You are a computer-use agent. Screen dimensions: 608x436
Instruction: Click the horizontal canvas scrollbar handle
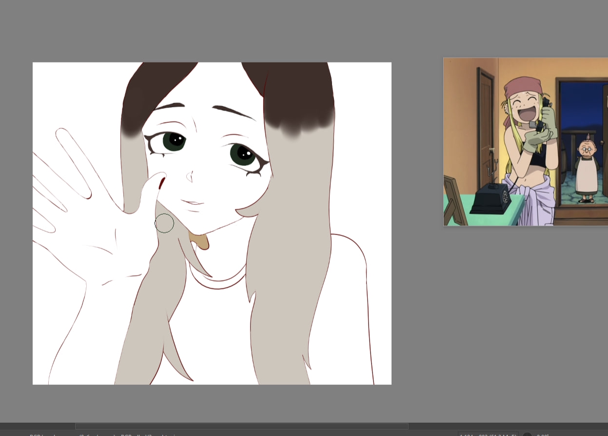[x=242, y=426]
